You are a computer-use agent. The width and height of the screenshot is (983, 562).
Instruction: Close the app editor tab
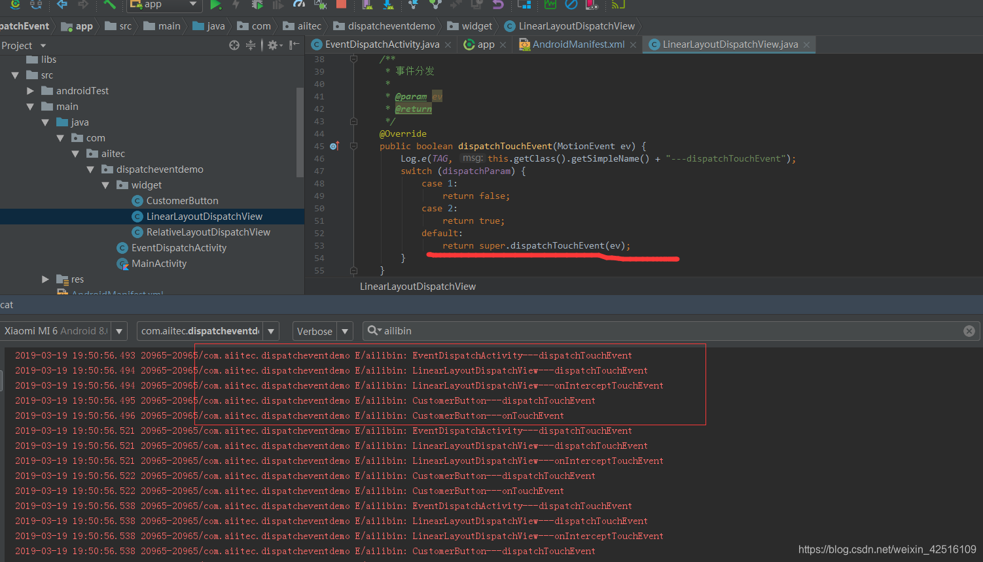click(x=503, y=45)
